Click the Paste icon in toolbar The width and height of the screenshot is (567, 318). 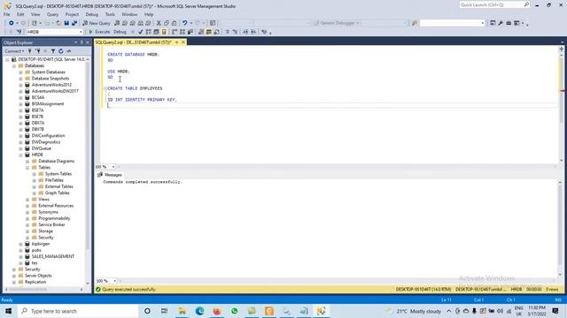[x=174, y=23]
